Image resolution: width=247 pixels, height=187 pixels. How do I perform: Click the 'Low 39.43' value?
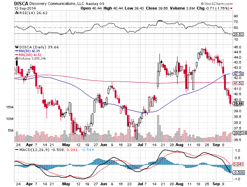pyautogui.click(x=134, y=8)
